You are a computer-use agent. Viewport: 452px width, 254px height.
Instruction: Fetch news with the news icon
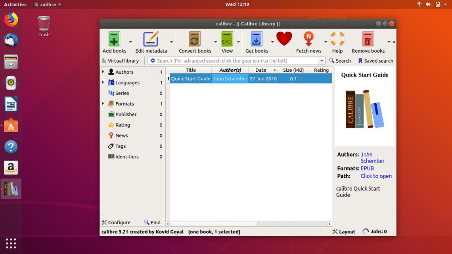[x=308, y=39]
